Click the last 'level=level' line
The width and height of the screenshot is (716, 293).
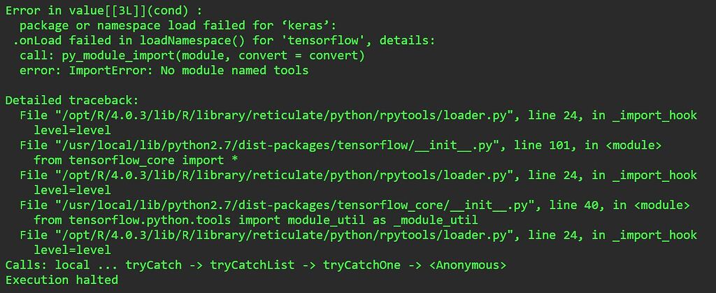(72, 250)
